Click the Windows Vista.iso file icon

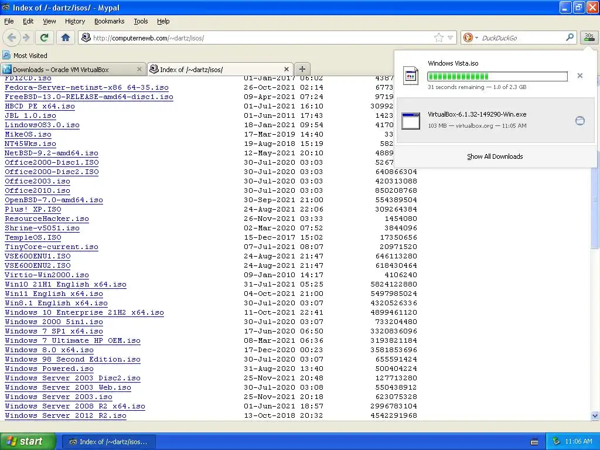coord(411,76)
